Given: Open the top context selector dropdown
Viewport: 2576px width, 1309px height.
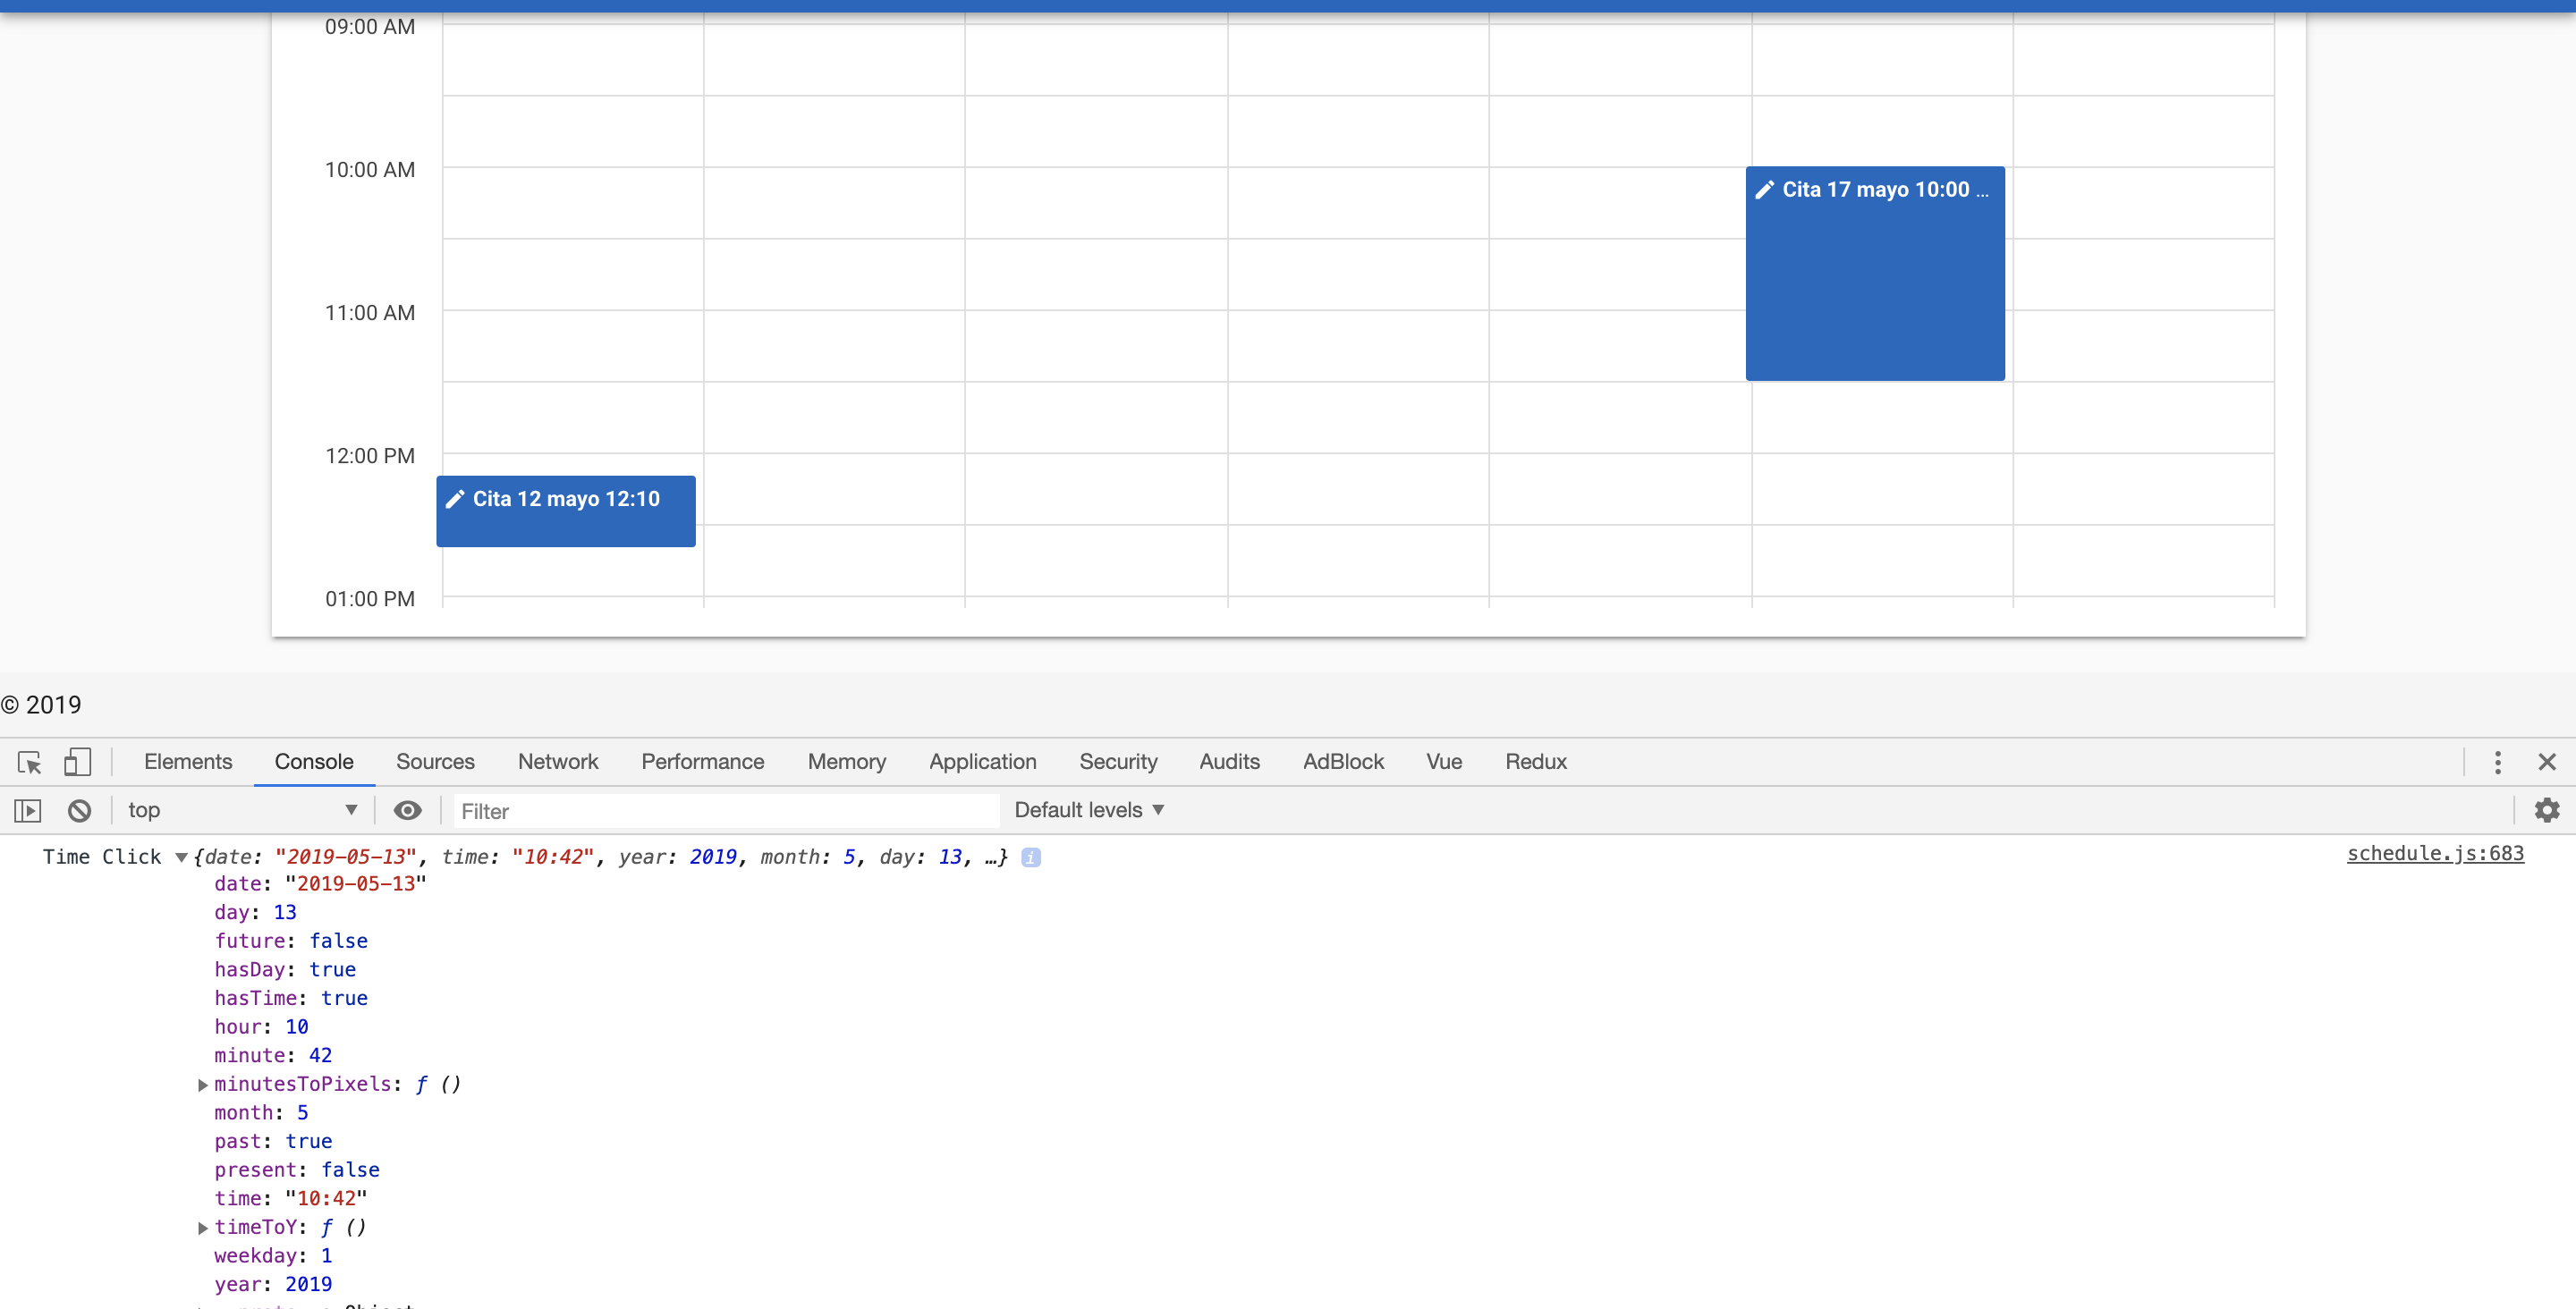Looking at the screenshot, I should [x=240, y=810].
